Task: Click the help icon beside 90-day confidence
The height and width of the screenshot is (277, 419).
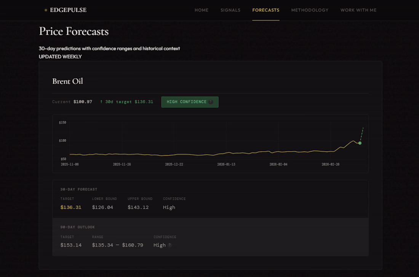Action: [x=170, y=245]
